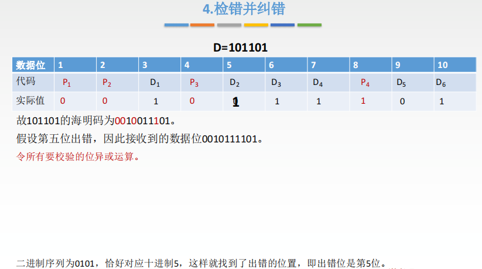
Task: Click the 实际值 value under D3
Action: click(x=277, y=101)
